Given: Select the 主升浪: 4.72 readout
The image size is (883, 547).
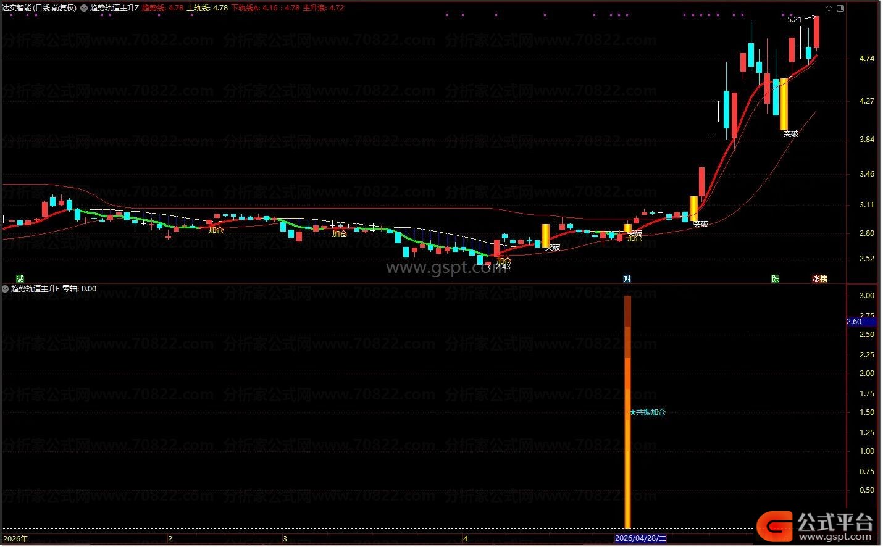Looking at the screenshot, I should click(x=324, y=8).
